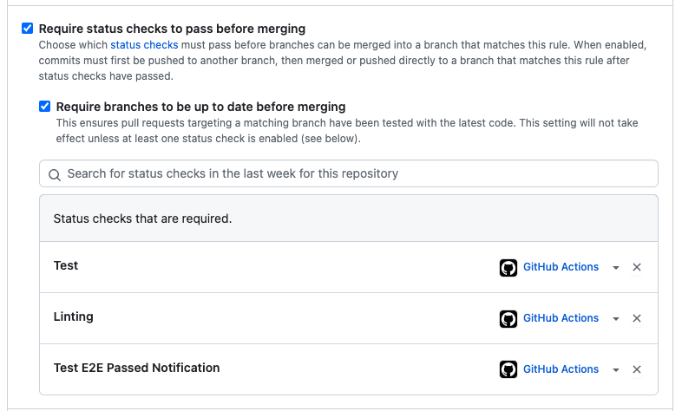Remove the Test status check
This screenshot has height=411, width=682.
pyautogui.click(x=637, y=268)
